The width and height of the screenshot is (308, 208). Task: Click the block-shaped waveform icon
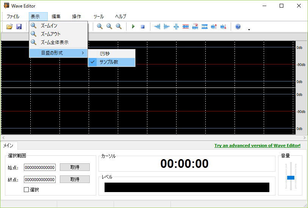coord(205,26)
